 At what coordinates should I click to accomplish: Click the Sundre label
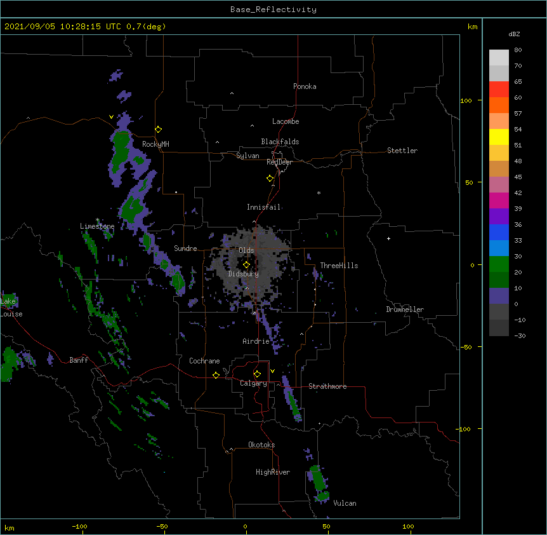pyautogui.click(x=185, y=248)
